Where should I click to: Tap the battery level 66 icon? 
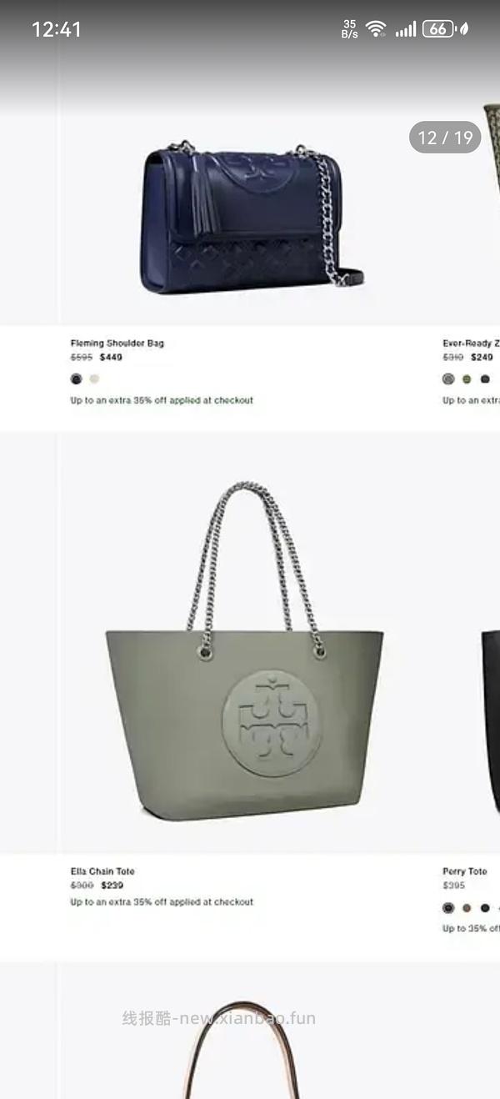click(x=438, y=29)
